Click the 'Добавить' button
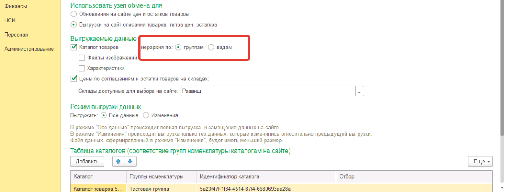This screenshot has width=505, height=192. [x=87, y=161]
